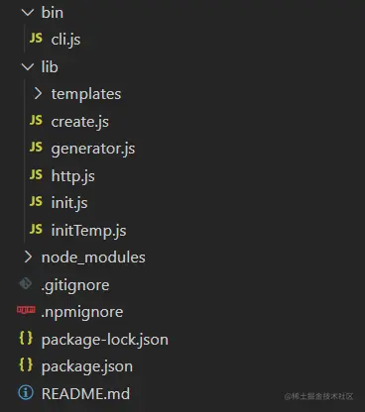
Task: Click the braces icon beside package.json
Action: [26, 365]
